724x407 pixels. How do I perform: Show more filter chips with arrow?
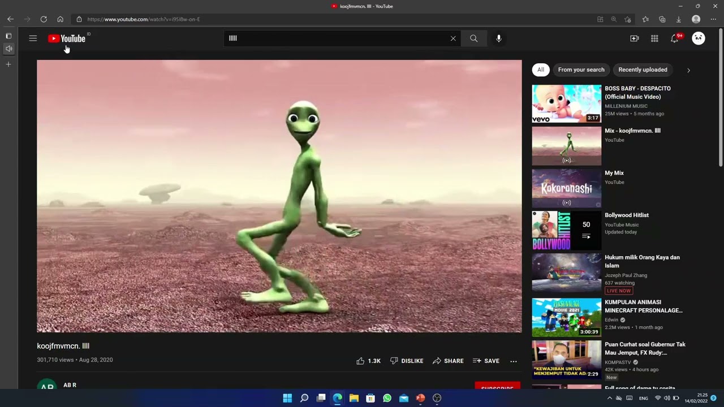coord(688,70)
